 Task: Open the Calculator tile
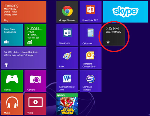click(x=91, y=35)
